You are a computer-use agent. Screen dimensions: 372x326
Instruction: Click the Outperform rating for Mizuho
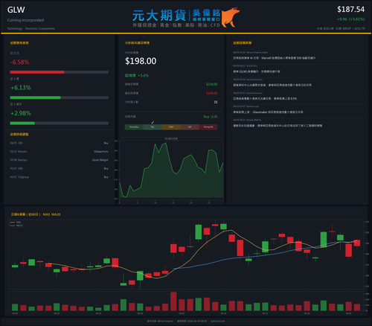point(101,152)
